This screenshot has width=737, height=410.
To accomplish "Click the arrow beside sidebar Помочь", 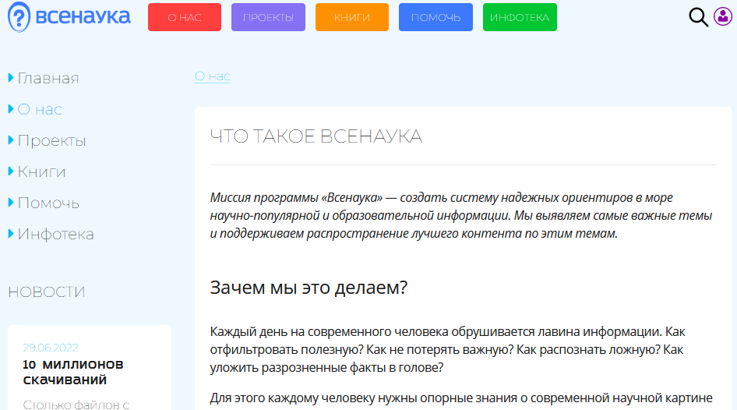I will coord(11,203).
